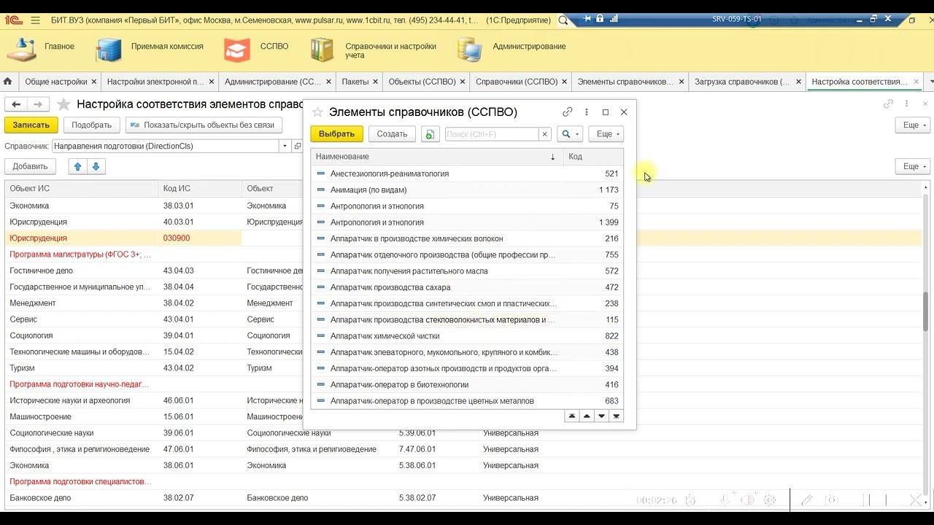Screen dimensions: 934x525
Task: Close the Общие настройки tab
Action: coord(95,82)
